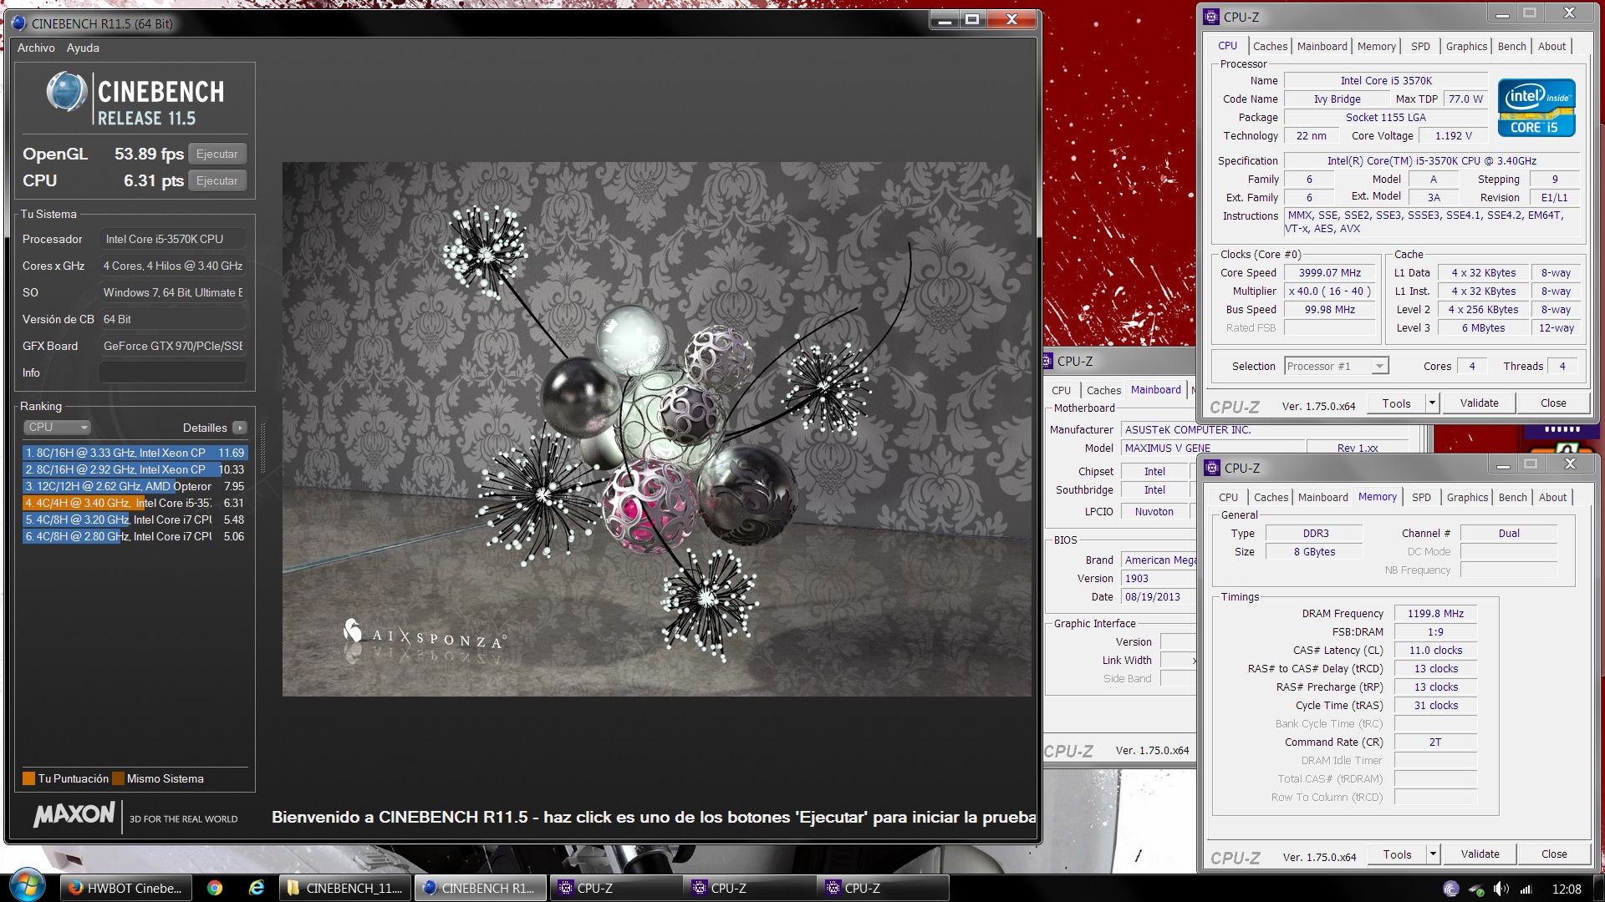Click Tools button in top CPU-Z window

click(x=1396, y=403)
